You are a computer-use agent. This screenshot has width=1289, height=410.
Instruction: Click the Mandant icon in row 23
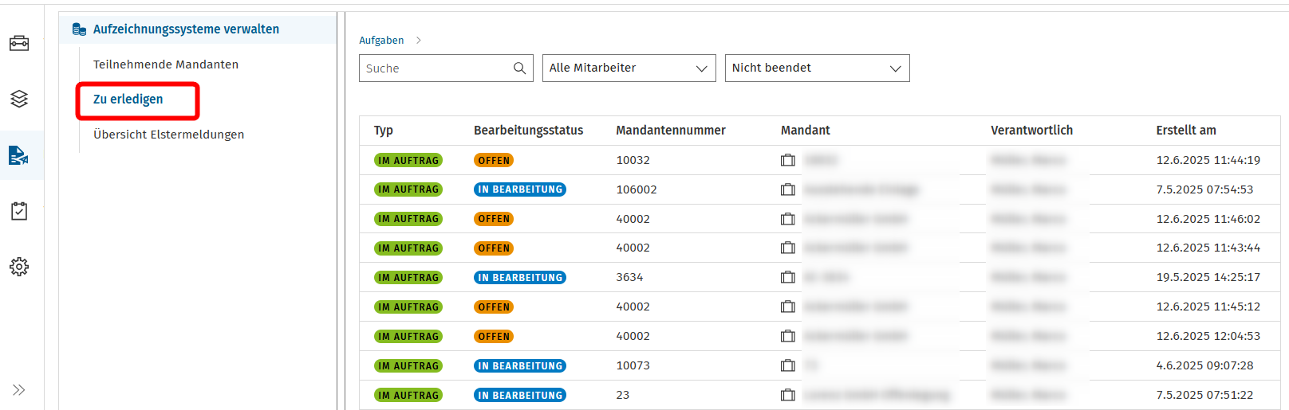(788, 395)
